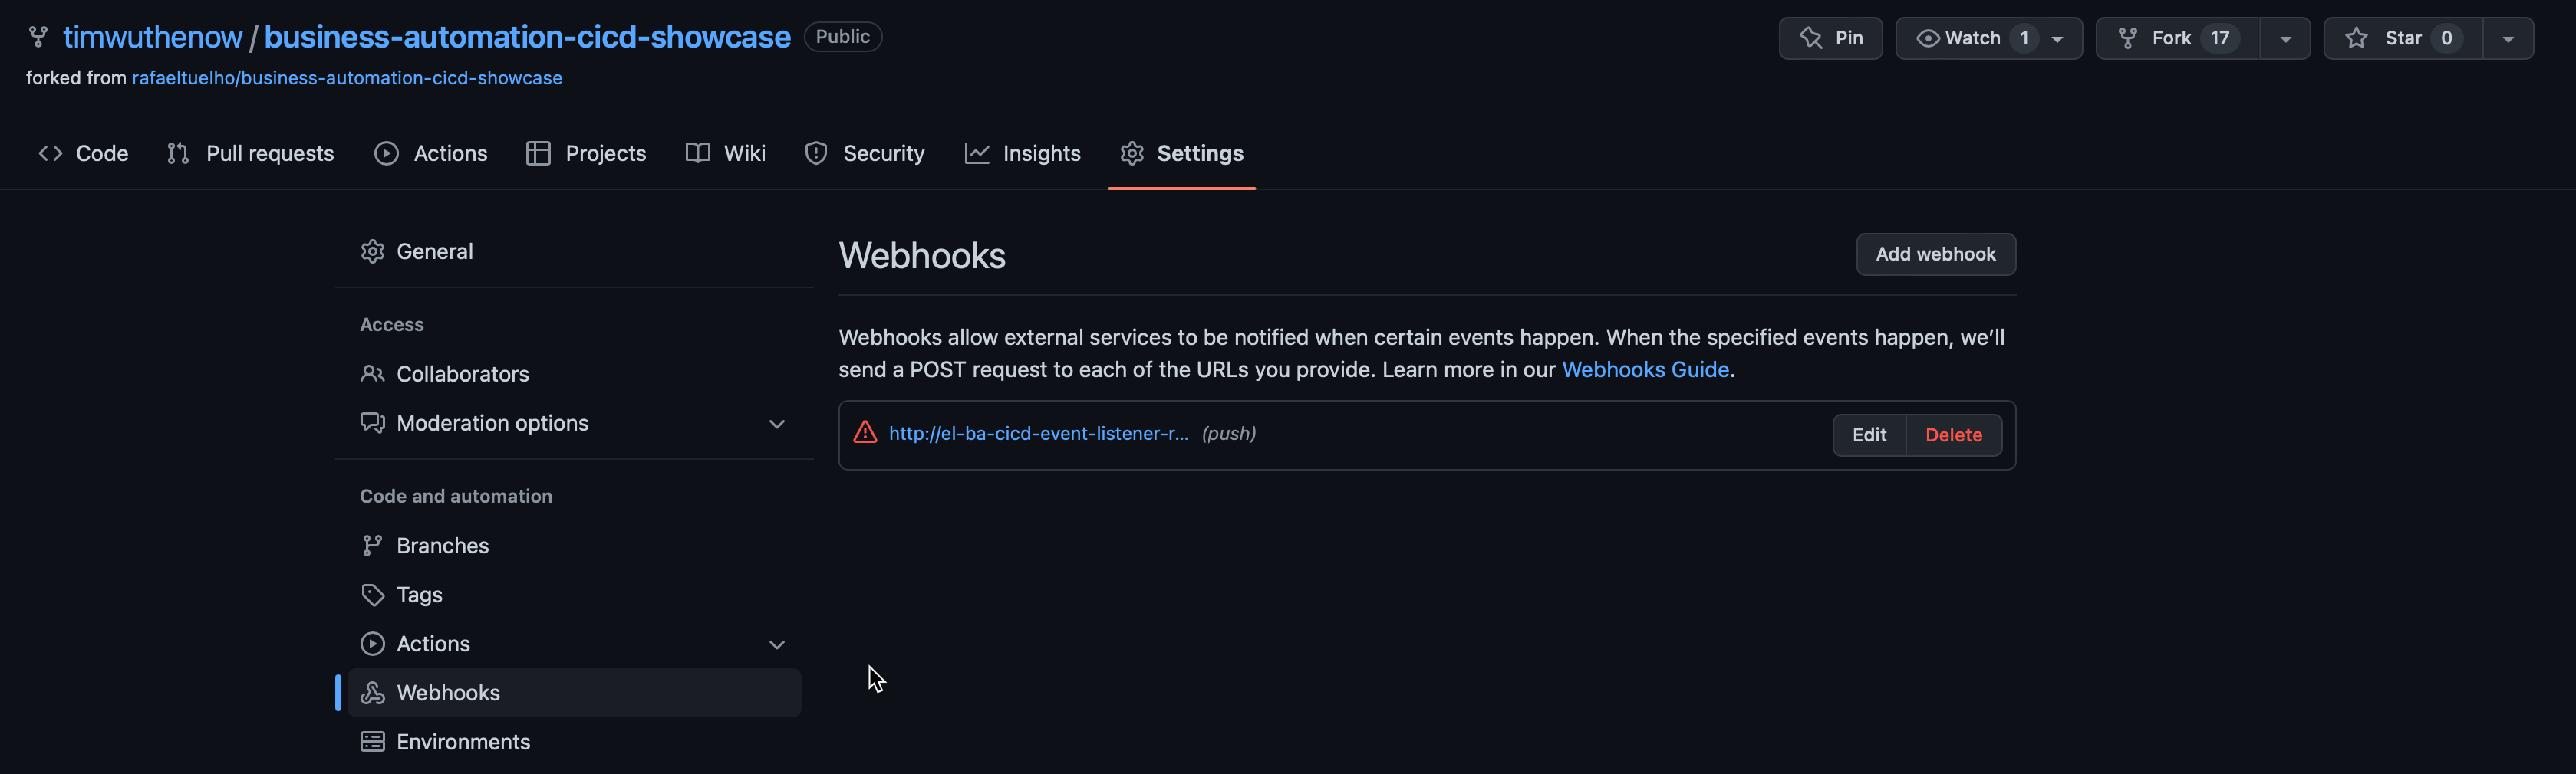
Task: Switch to the Pull requests tab
Action: (250, 153)
